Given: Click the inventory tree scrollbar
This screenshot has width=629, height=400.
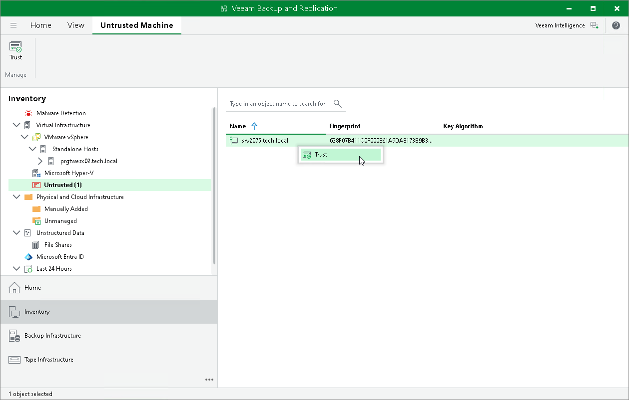Looking at the screenshot, I should 214,186.
